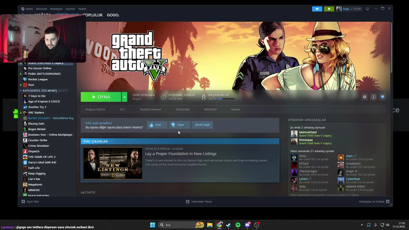This screenshot has height=230, width=409.
Task: Open the Arkadaşlar menu
Action: coord(57,9)
